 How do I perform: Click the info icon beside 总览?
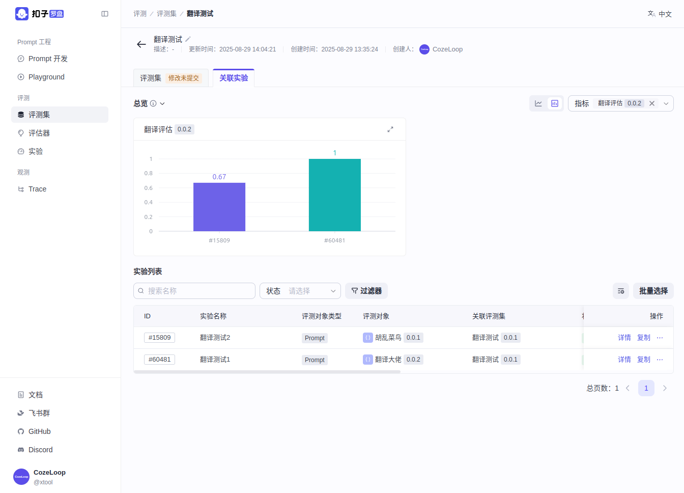point(153,103)
